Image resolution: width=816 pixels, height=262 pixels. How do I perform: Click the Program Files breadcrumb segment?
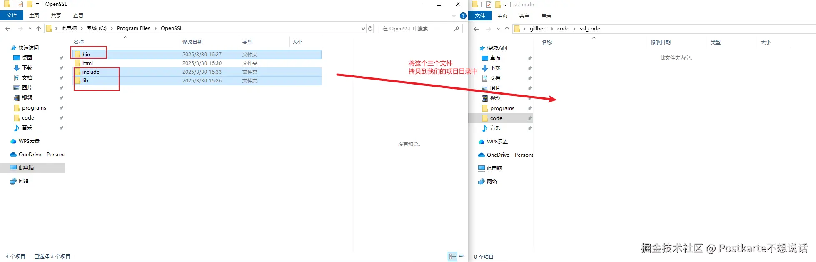(x=134, y=28)
